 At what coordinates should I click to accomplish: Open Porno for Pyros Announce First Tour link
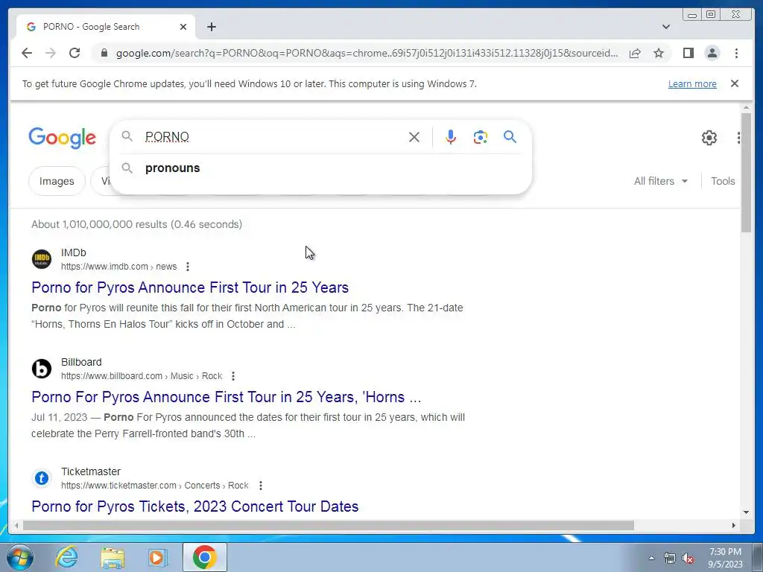click(190, 287)
